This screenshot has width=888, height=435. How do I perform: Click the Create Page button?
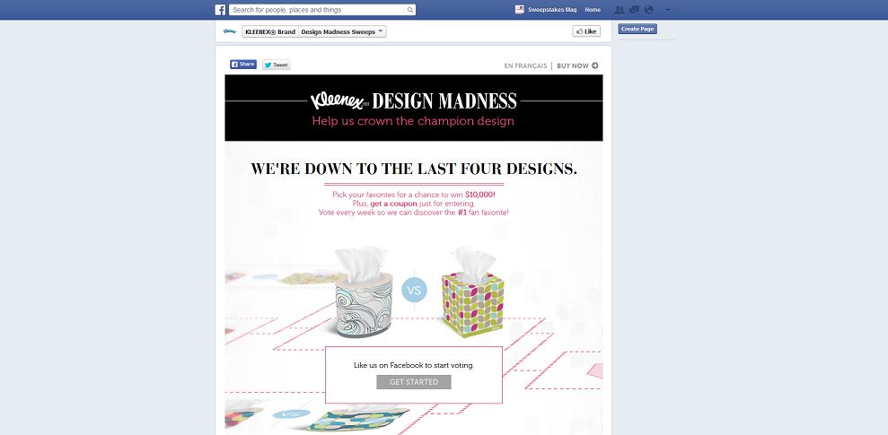[x=637, y=29]
